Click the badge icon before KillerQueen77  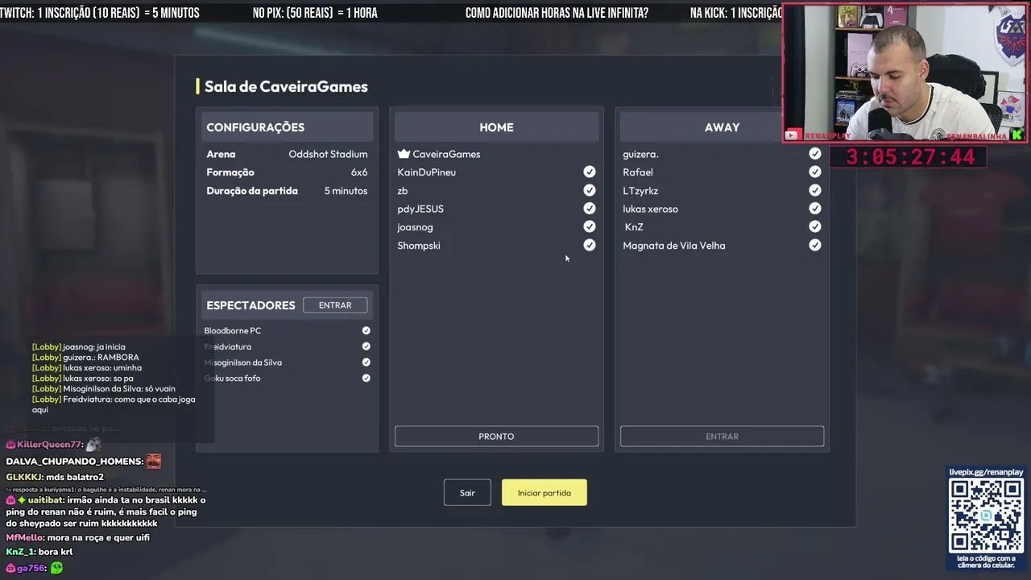point(10,445)
